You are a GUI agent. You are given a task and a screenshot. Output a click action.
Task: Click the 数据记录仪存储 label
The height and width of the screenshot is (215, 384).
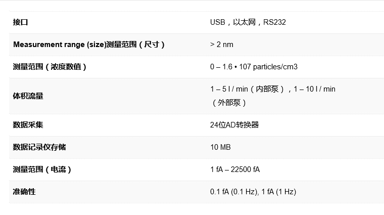[39, 147]
